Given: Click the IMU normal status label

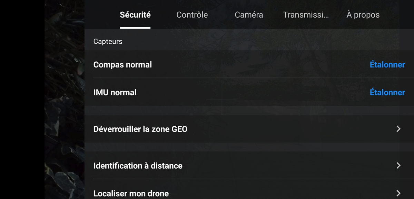Looking at the screenshot, I should 115,92.
